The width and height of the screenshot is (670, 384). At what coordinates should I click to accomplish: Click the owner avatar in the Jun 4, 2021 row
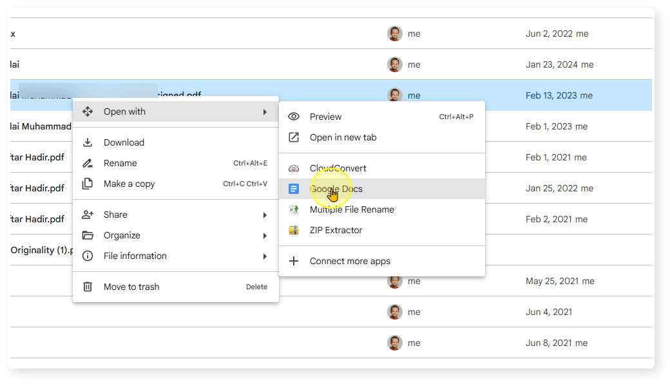[395, 312]
